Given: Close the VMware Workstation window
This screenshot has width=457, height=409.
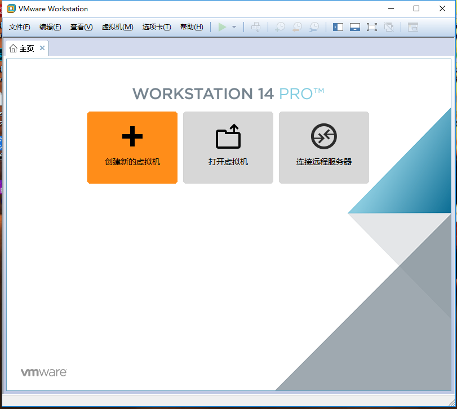Looking at the screenshot, I should [442, 9].
